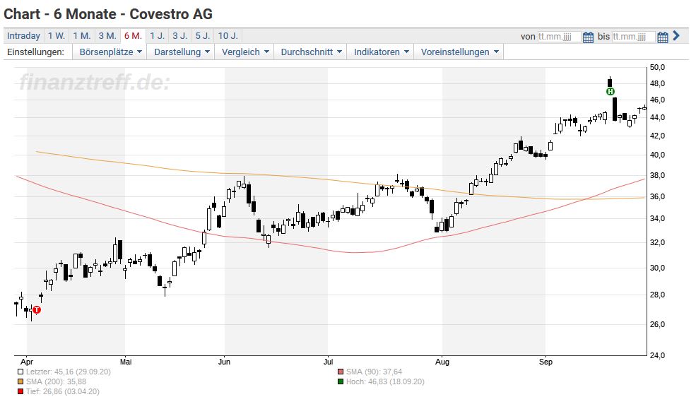Click the pink SMA (90) legend swatch
This screenshot has height=397, width=696.
point(341,372)
